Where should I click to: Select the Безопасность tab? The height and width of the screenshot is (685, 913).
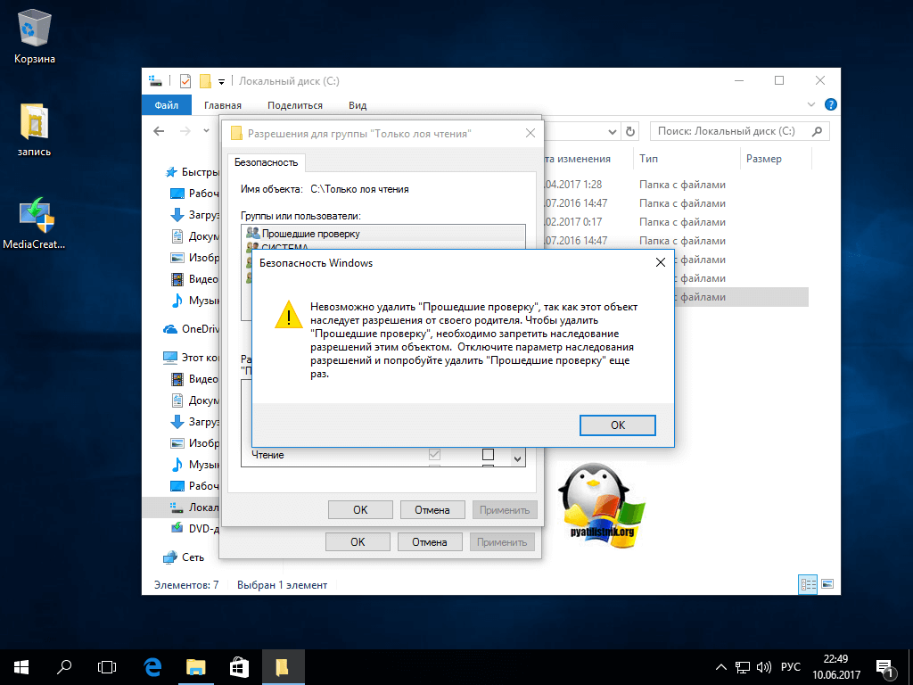pyautogui.click(x=266, y=162)
